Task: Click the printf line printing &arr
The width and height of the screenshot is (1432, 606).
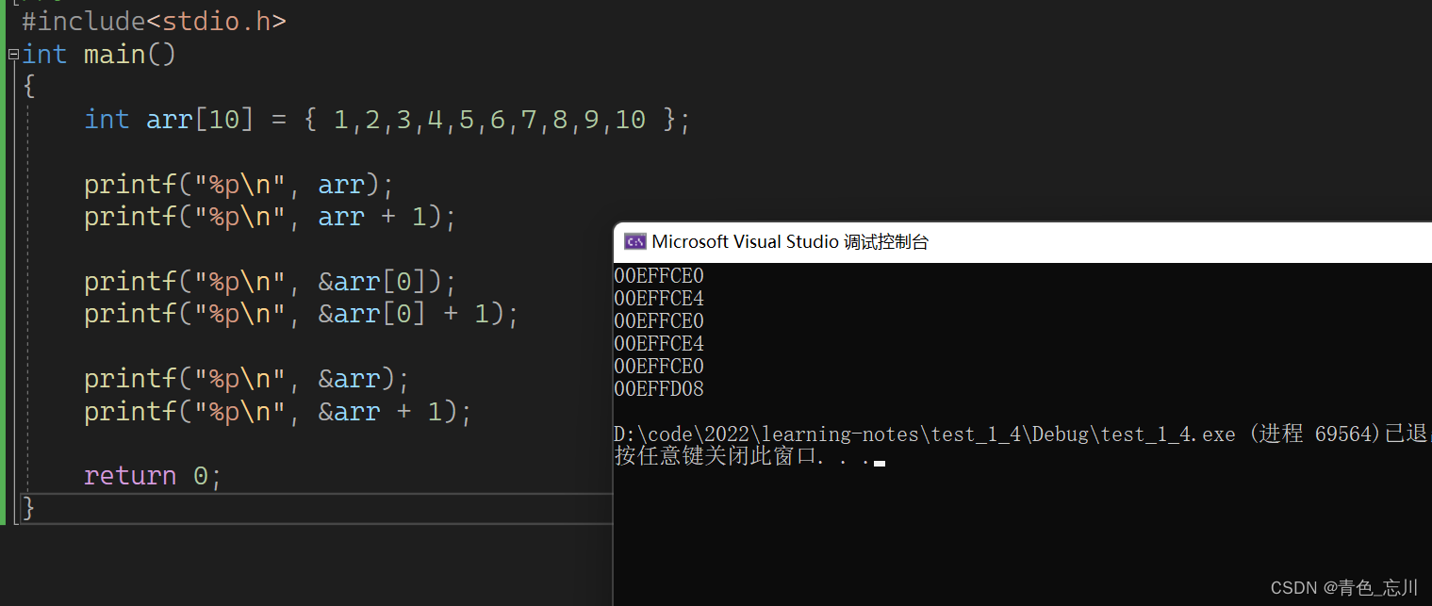Action: (246, 379)
